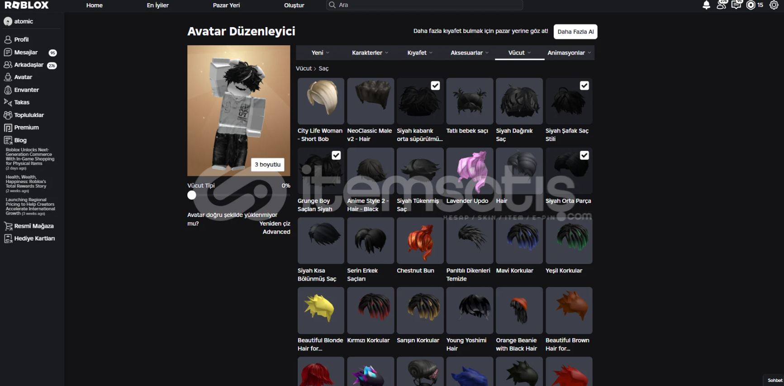Click the Vücut Tipi slider handle
784x386 pixels.
coord(192,195)
